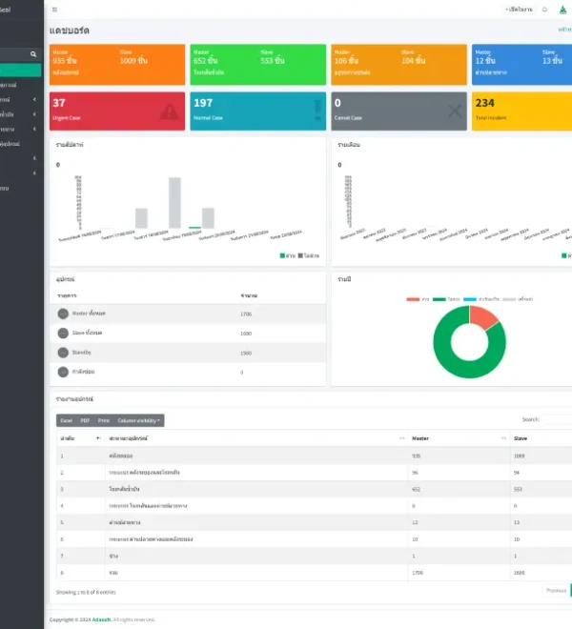The height and width of the screenshot is (629, 572).
Task: Click the X icon on Cancel Case card
Action: point(455,112)
